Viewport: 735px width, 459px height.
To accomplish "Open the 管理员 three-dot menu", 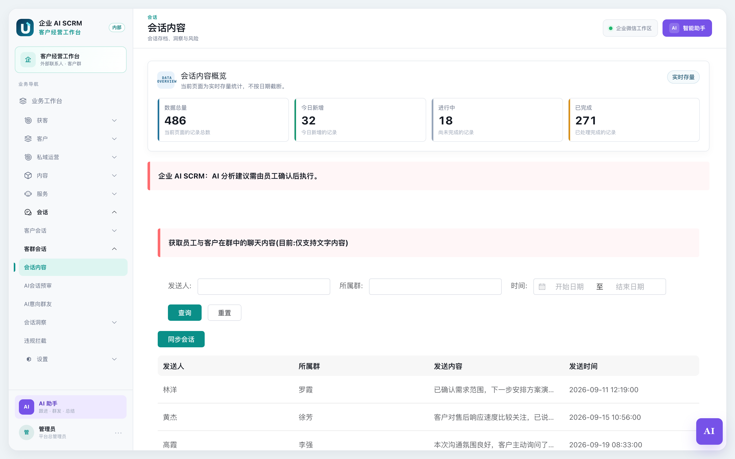I will pyautogui.click(x=118, y=432).
